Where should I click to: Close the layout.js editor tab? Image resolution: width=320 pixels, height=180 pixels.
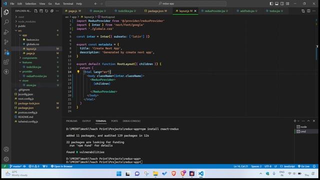[195, 11]
